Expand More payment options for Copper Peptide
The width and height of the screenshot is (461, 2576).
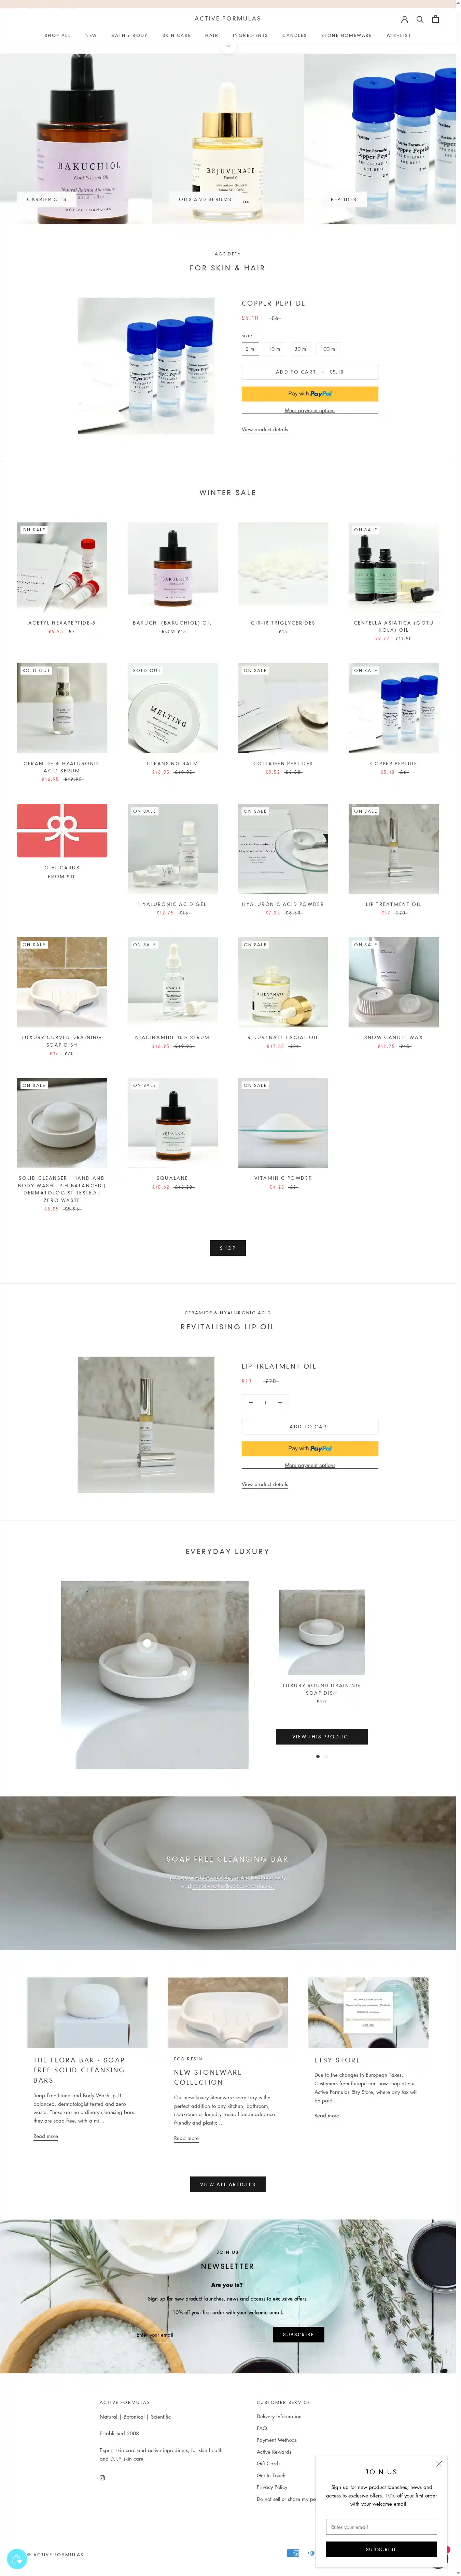click(x=310, y=410)
